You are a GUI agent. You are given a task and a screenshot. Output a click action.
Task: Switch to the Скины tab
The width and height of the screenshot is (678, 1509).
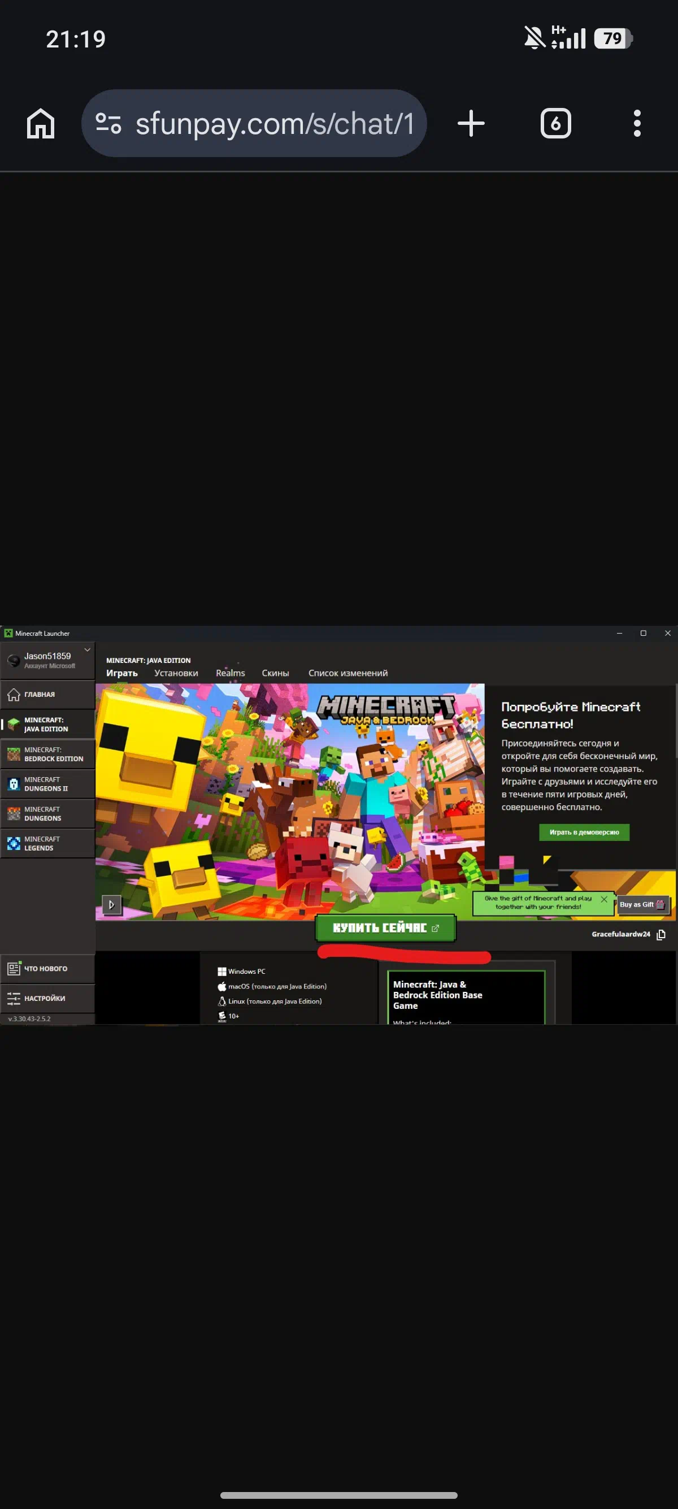point(275,673)
